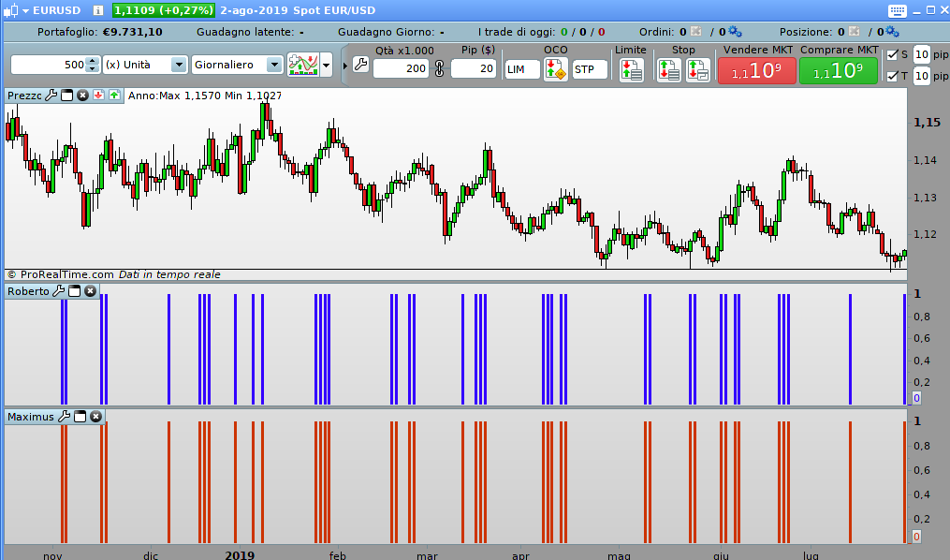
Task: Click the second Stop order icon with window
Action: [697, 69]
